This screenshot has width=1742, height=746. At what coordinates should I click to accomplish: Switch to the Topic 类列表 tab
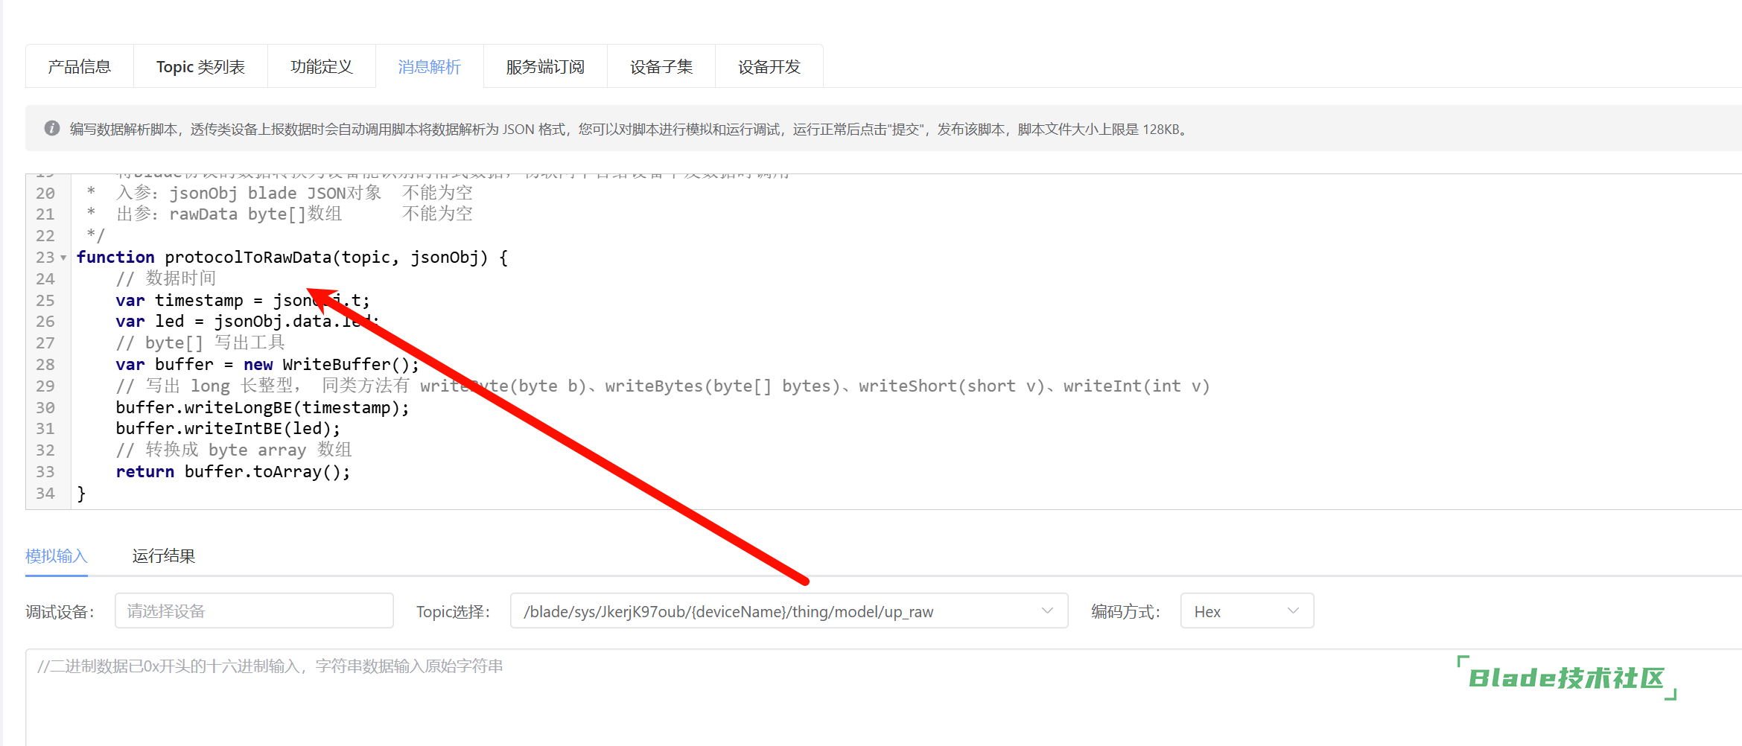click(x=200, y=67)
